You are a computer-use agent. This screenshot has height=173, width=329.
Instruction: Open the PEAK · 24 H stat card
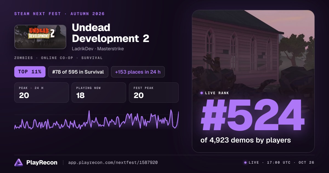click(x=41, y=93)
